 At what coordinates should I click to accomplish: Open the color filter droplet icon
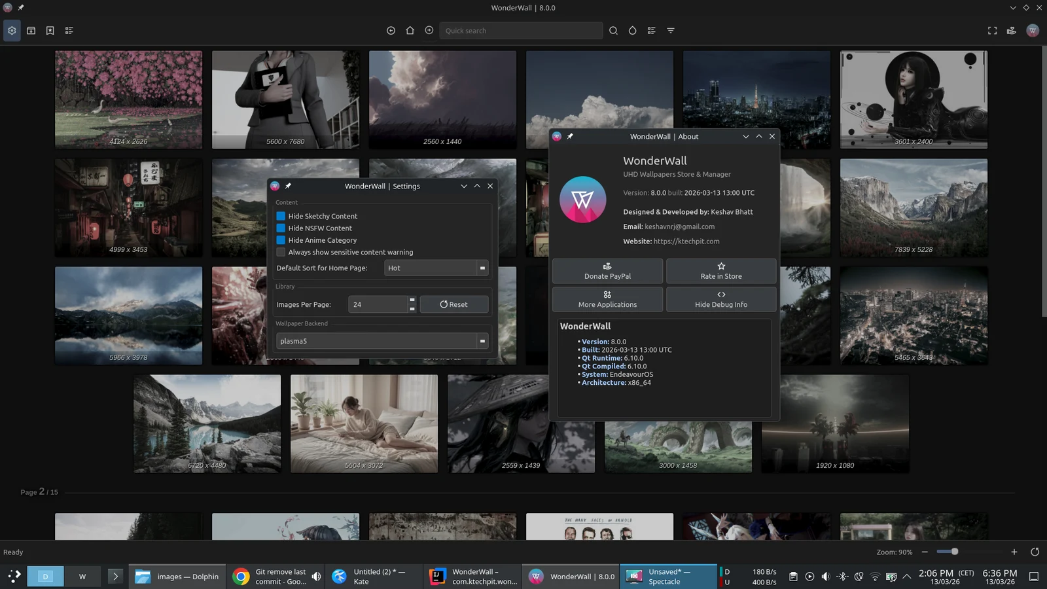632,31
